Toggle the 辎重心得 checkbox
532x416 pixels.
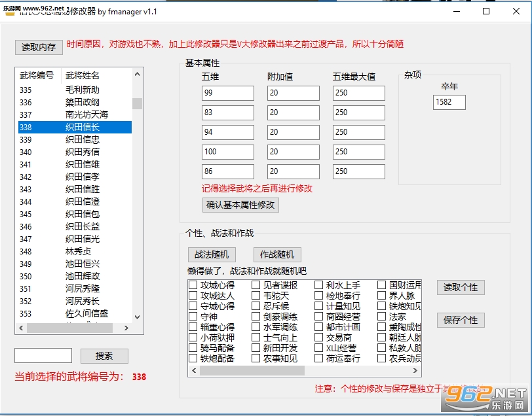193,327
